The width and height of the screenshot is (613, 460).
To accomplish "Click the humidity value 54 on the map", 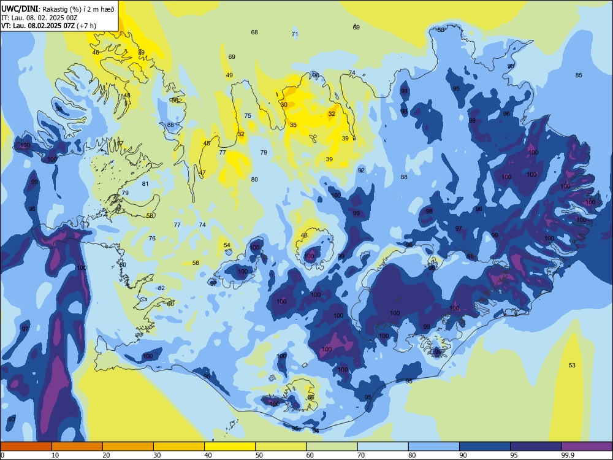I will [227, 245].
